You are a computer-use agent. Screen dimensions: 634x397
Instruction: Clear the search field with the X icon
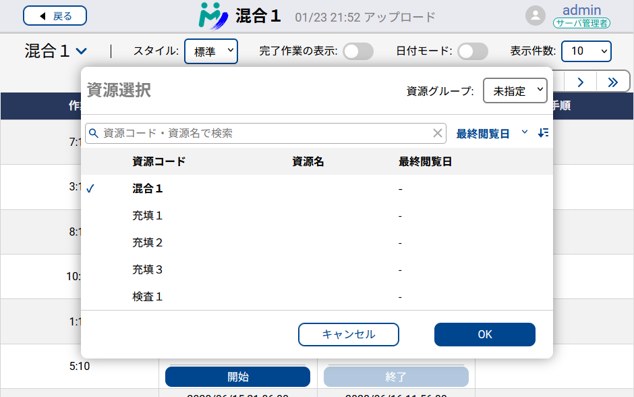point(438,133)
